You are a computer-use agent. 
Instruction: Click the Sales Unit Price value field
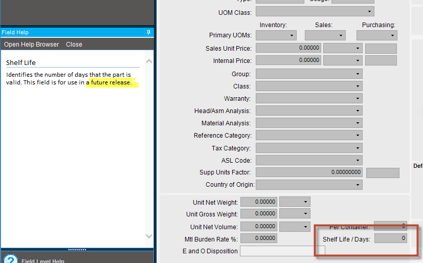click(x=288, y=48)
